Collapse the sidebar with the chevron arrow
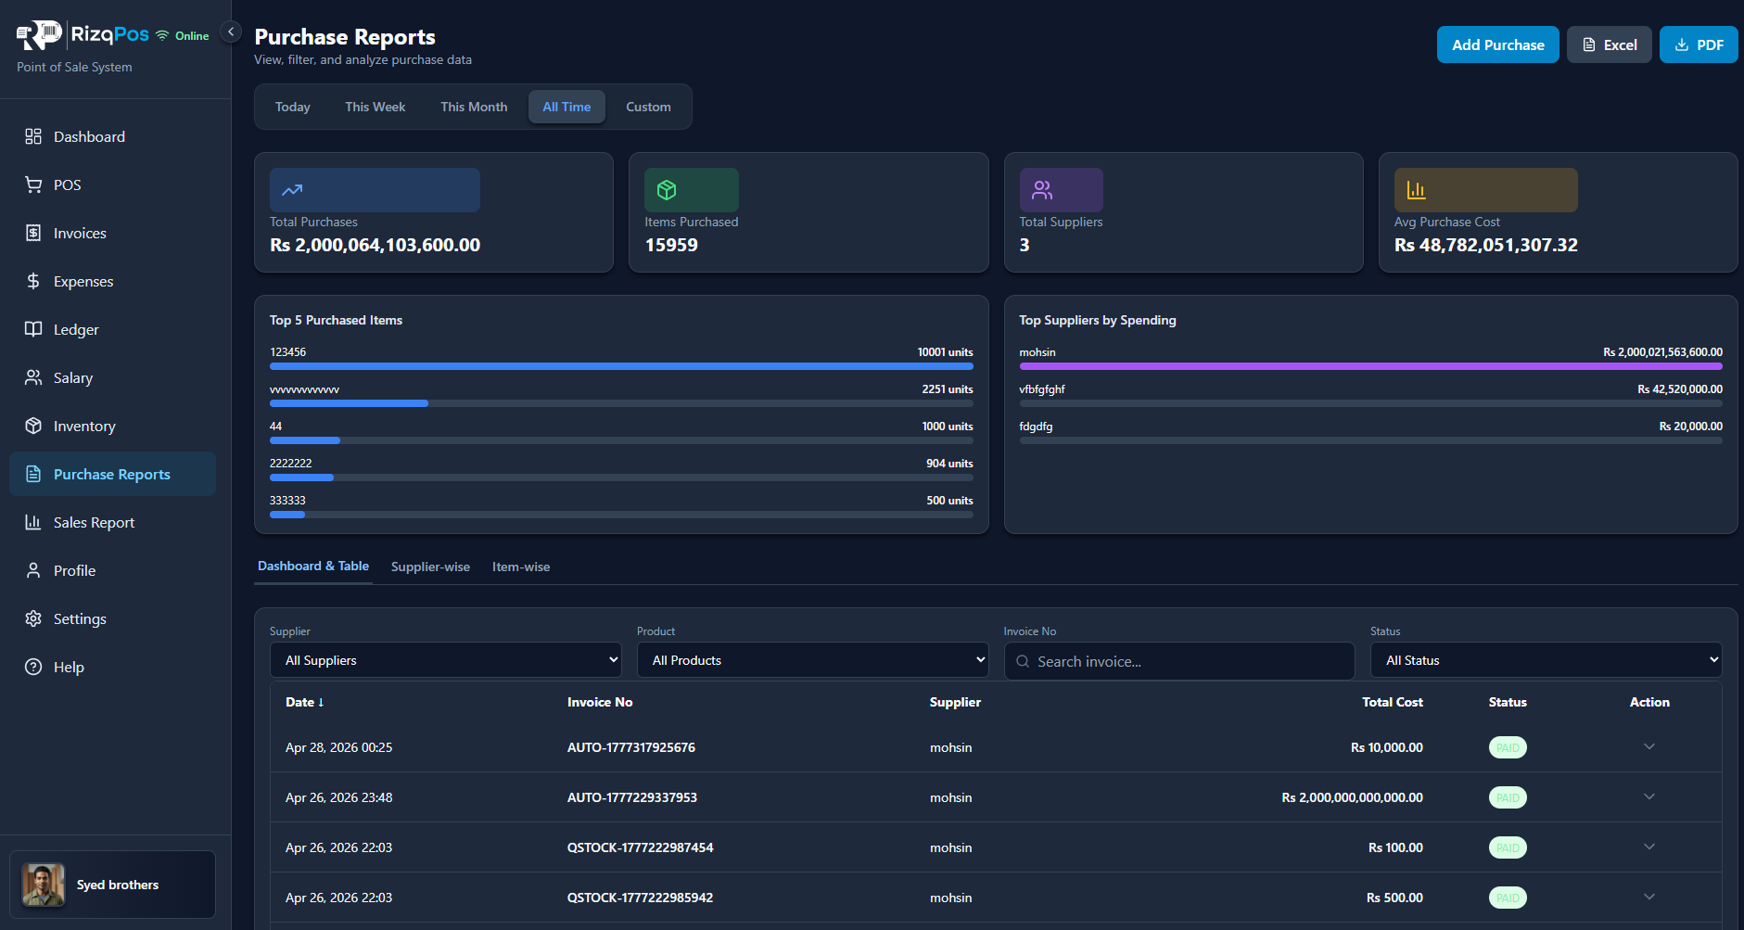Screen dimensions: 1744x930 pyautogui.click(x=230, y=31)
